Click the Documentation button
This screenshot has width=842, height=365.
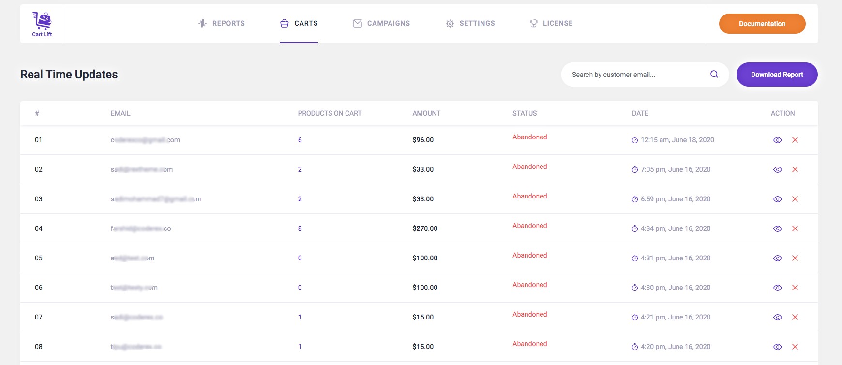[x=762, y=24]
